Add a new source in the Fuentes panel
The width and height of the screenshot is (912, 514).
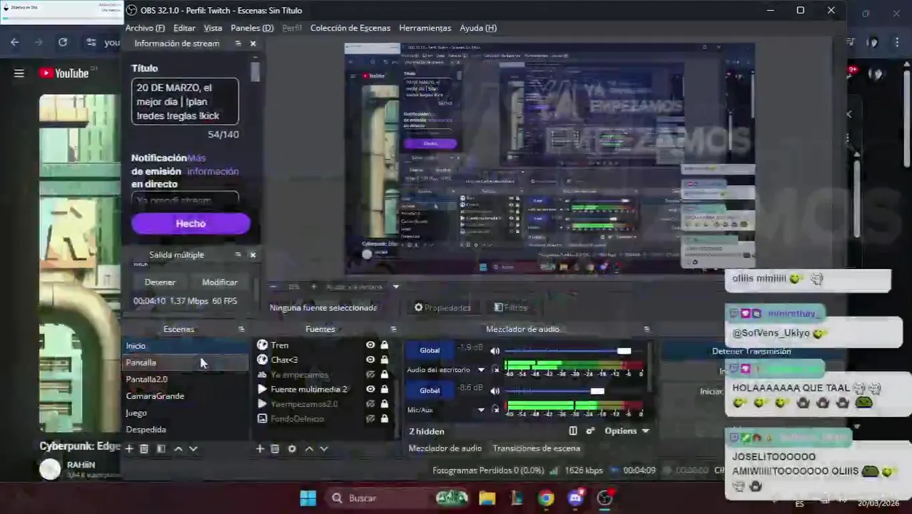(x=260, y=449)
